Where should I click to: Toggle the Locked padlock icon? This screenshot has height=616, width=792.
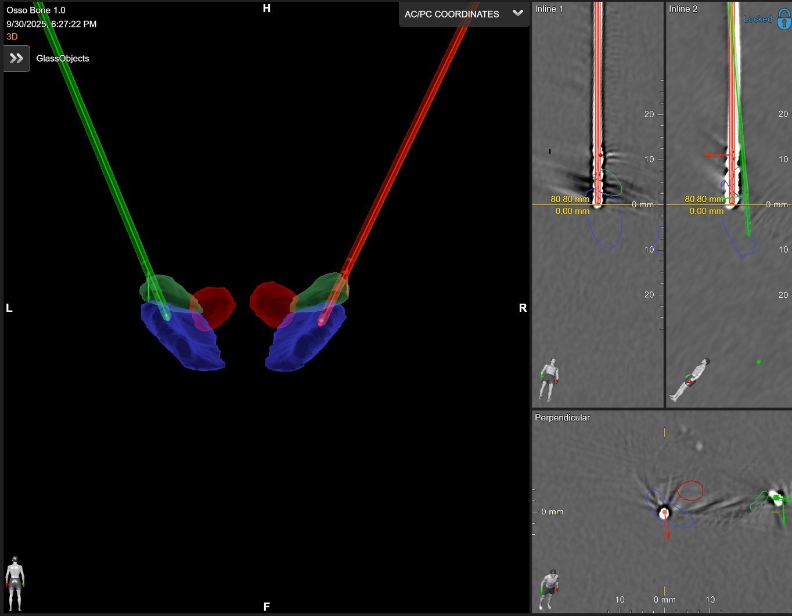tap(784, 19)
